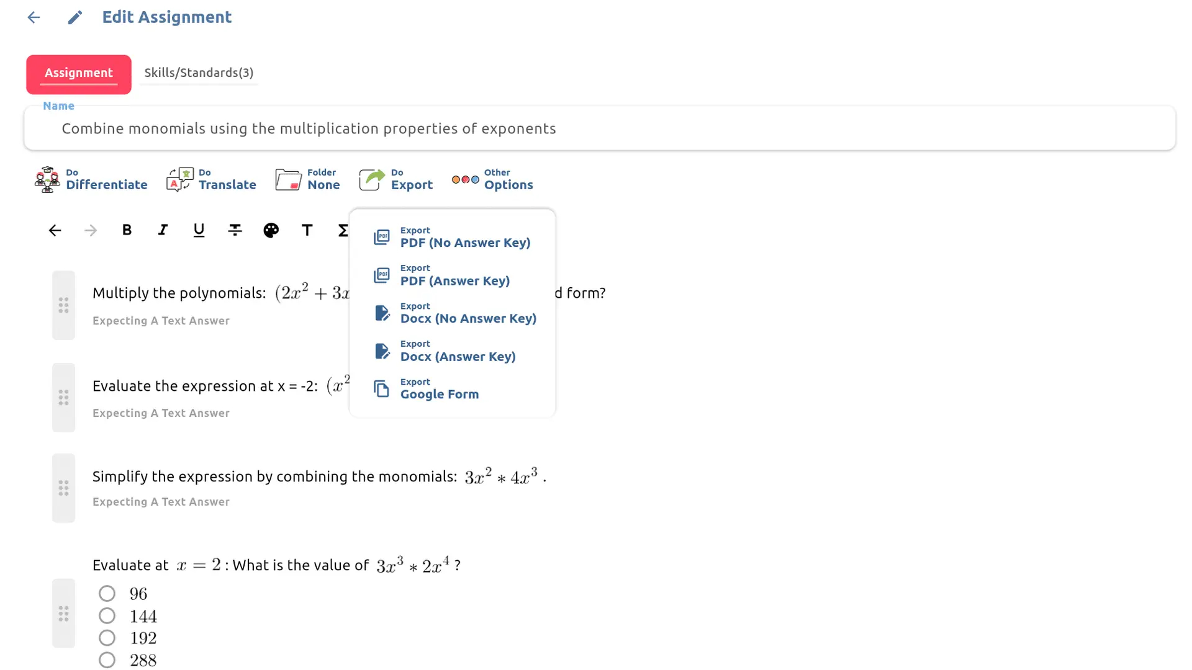Click the Do Differentiate button
1192x670 pixels.
tap(91, 179)
